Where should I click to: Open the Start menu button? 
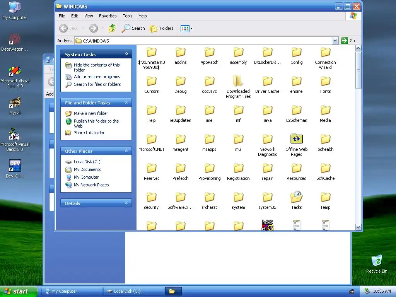tap(19, 291)
